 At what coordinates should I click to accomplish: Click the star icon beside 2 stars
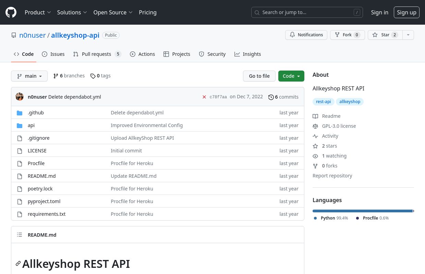pos(315,146)
